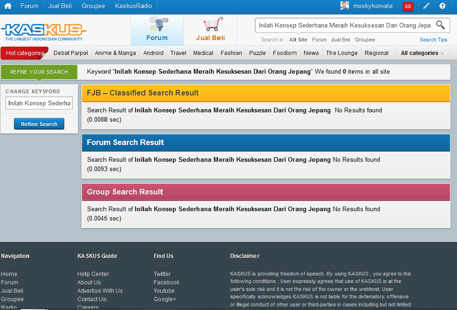Open the Contact Us link
This screenshot has width=457, height=310.
(92, 299)
